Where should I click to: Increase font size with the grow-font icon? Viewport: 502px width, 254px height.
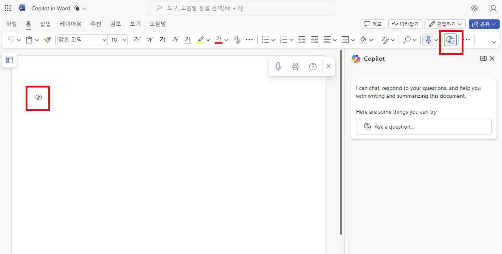coord(137,40)
